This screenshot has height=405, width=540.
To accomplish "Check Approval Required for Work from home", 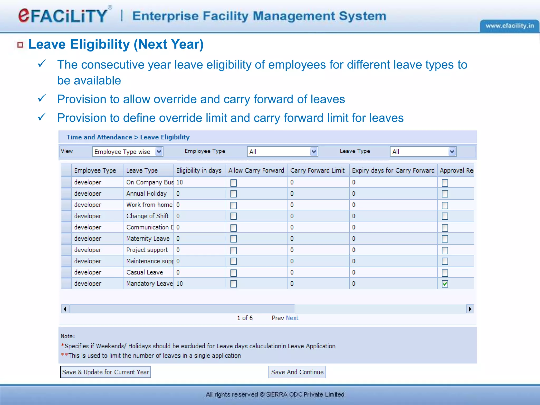I will pyautogui.click(x=445, y=205).
